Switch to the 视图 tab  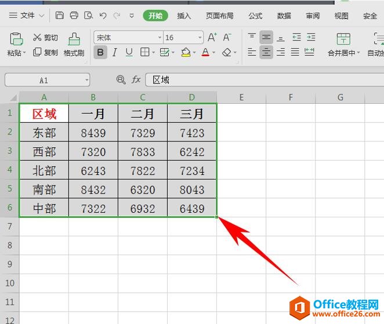[342, 16]
